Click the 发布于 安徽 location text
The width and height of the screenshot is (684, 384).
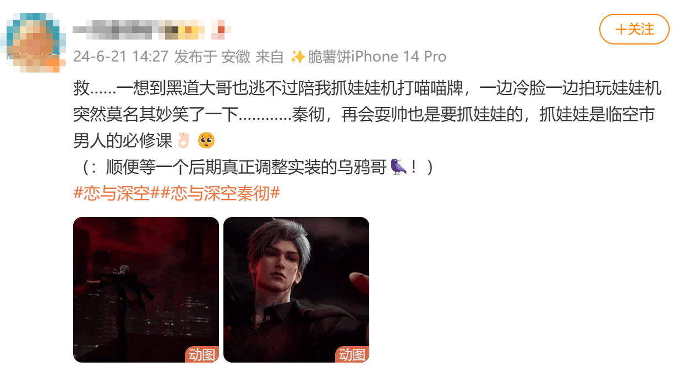coord(212,57)
